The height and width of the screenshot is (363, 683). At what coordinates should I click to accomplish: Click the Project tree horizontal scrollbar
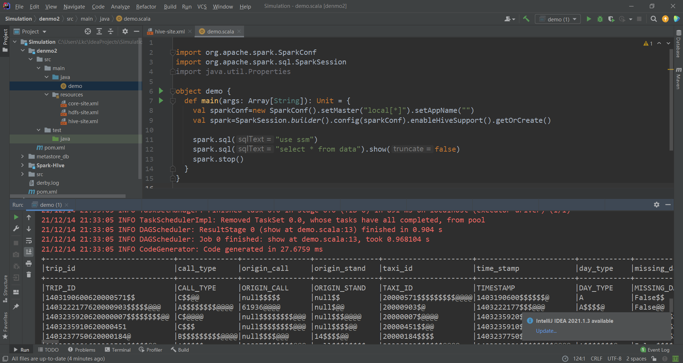[68, 196]
